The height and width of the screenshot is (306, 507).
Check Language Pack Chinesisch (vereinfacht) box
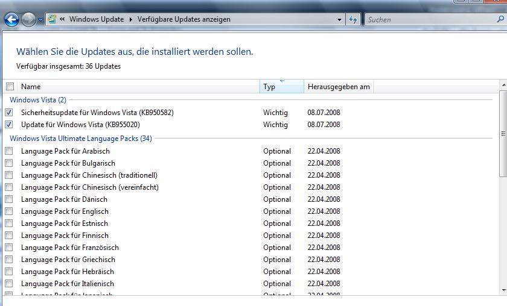pyautogui.click(x=8, y=187)
